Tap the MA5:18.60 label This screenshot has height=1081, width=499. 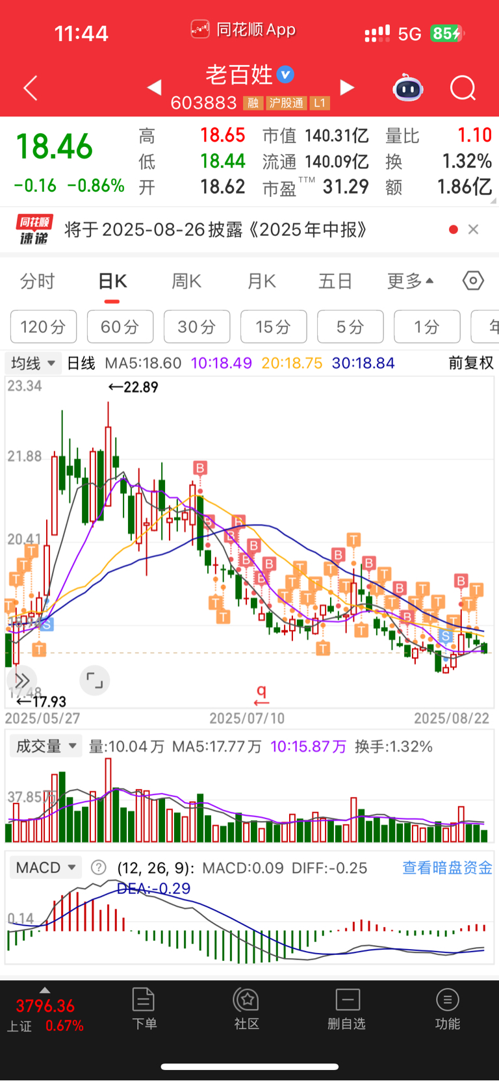tap(143, 363)
